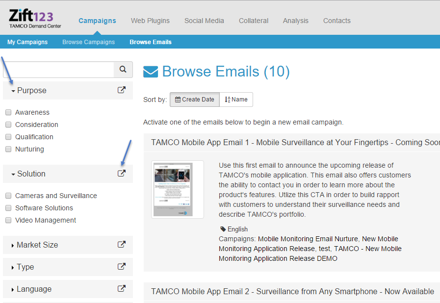
Task: Expand the Market Size filter section
Action: pos(34,245)
